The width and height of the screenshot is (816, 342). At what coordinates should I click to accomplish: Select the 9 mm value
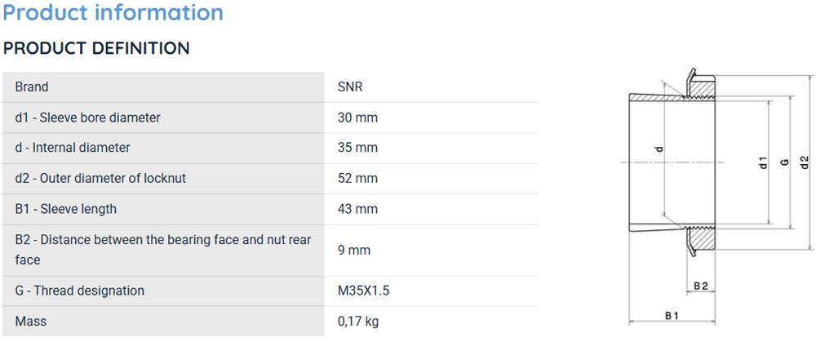coord(354,251)
